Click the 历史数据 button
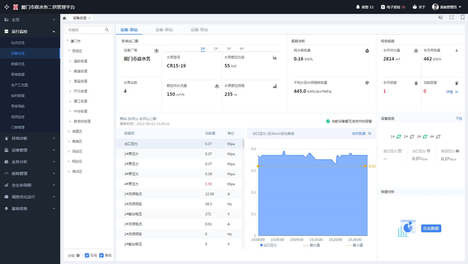The image size is (468, 264). point(431,228)
